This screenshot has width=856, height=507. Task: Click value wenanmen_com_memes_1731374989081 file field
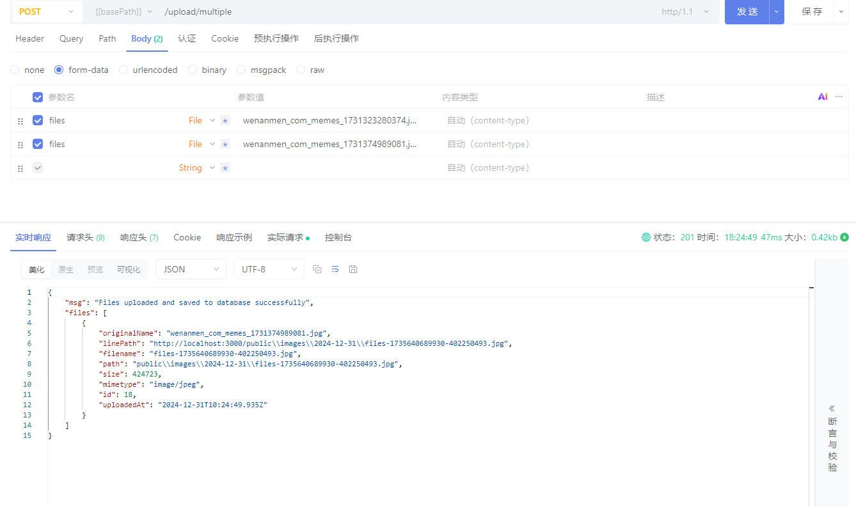(x=330, y=144)
